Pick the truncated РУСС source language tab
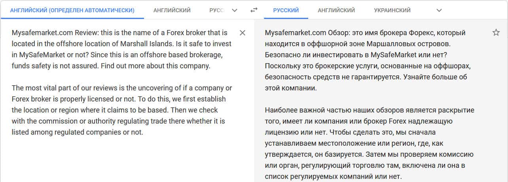Image resolution: width=508 pixels, height=182 pixels. point(216,10)
